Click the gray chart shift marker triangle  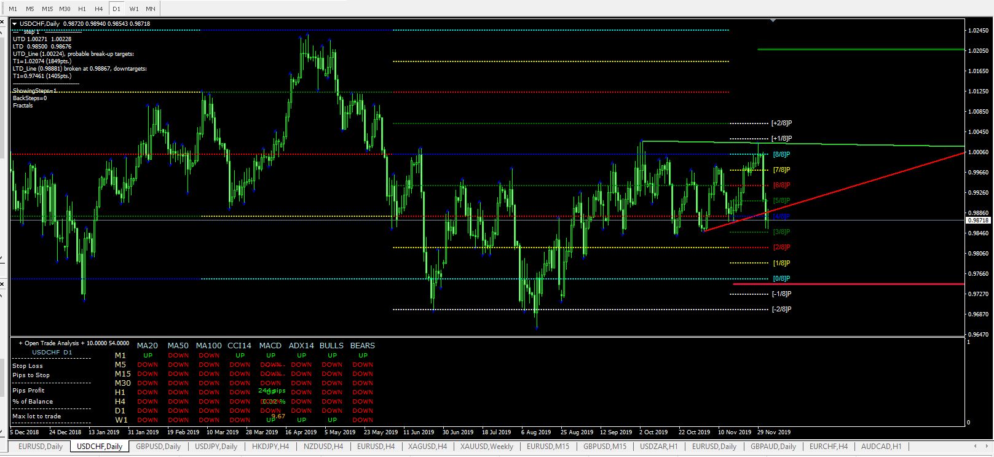773,20
